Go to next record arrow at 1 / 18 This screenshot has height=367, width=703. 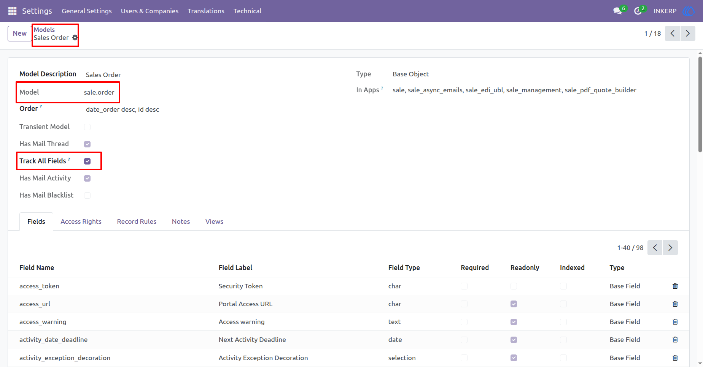pos(688,33)
